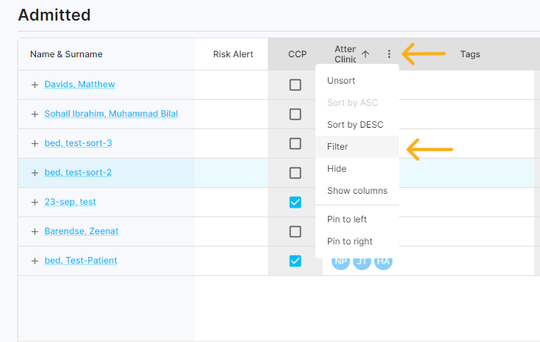The height and width of the screenshot is (342, 540).
Task: Click the plus icon beside Barendse, Zeenat
Action: pos(34,231)
